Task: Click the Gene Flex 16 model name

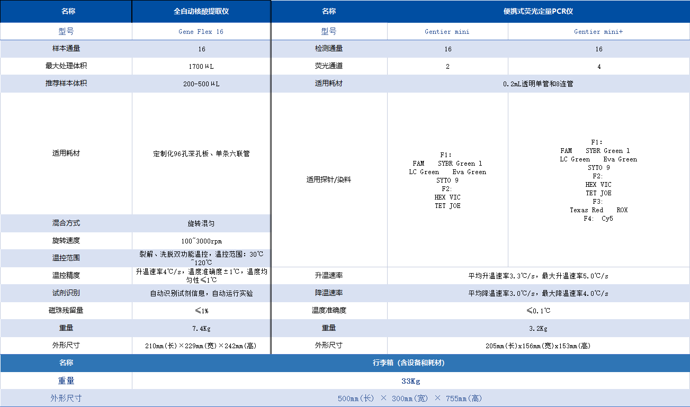Action: [201, 31]
